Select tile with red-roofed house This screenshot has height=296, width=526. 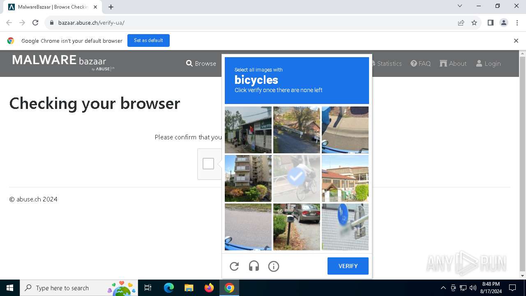pyautogui.click(x=345, y=178)
